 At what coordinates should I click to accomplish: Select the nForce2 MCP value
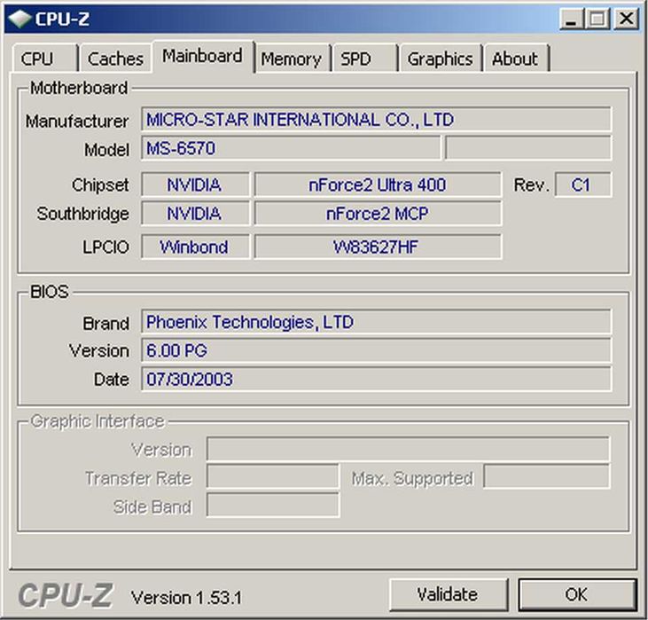[378, 214]
